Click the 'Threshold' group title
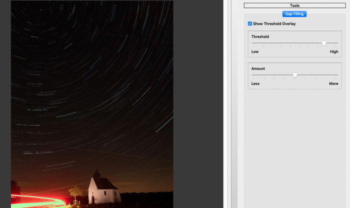 coord(260,36)
